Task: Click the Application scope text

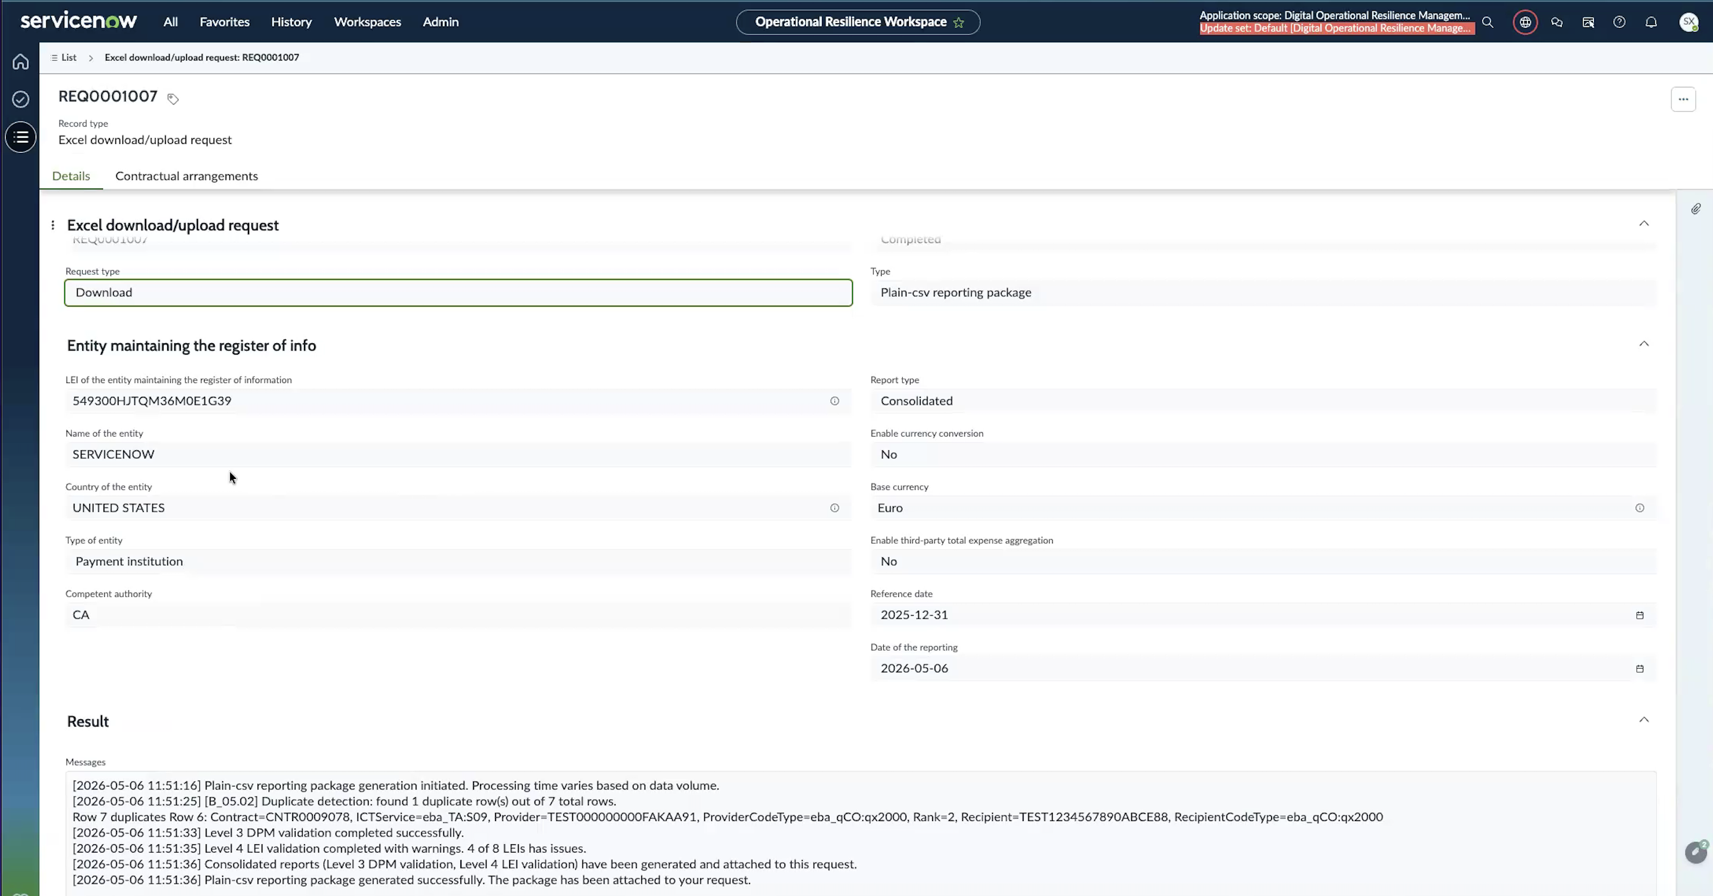Action: point(1335,15)
